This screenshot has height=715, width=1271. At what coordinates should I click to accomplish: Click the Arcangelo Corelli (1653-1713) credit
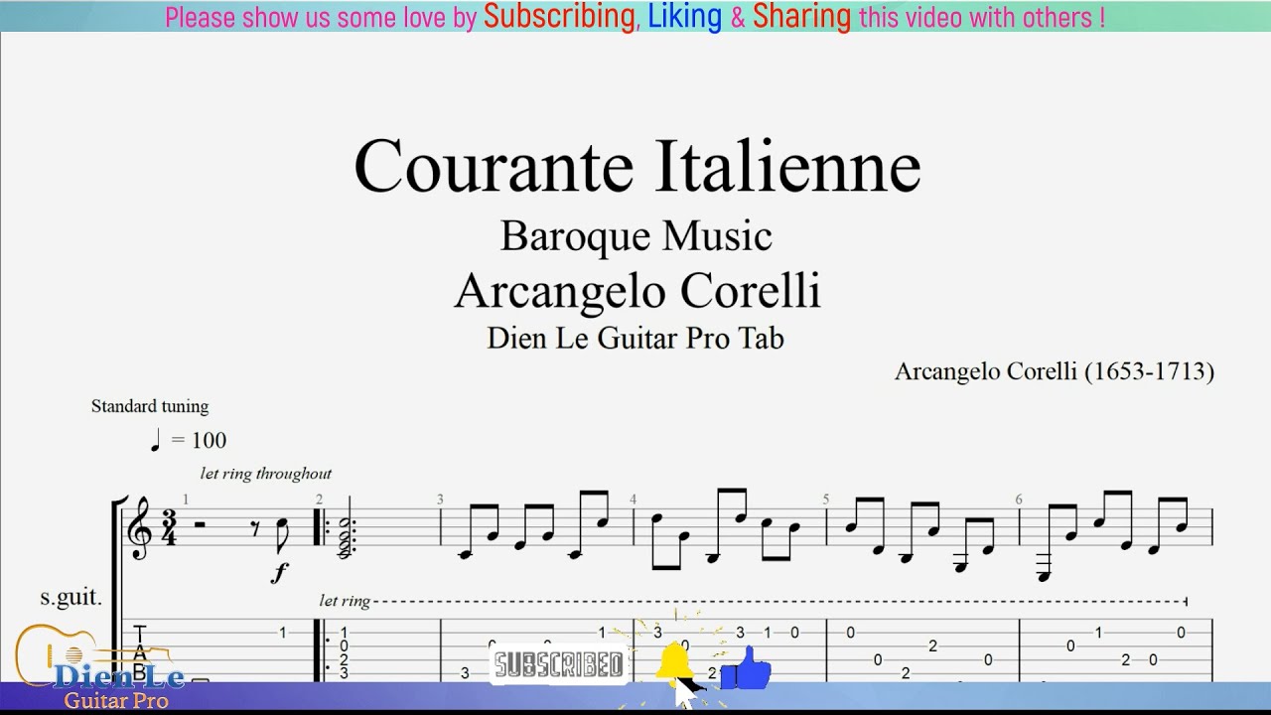1055,372
